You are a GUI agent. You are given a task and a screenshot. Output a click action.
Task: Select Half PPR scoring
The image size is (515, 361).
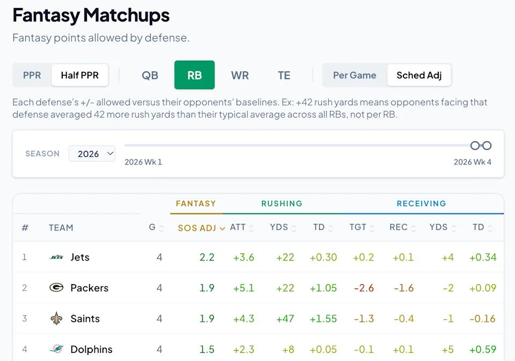click(x=80, y=75)
